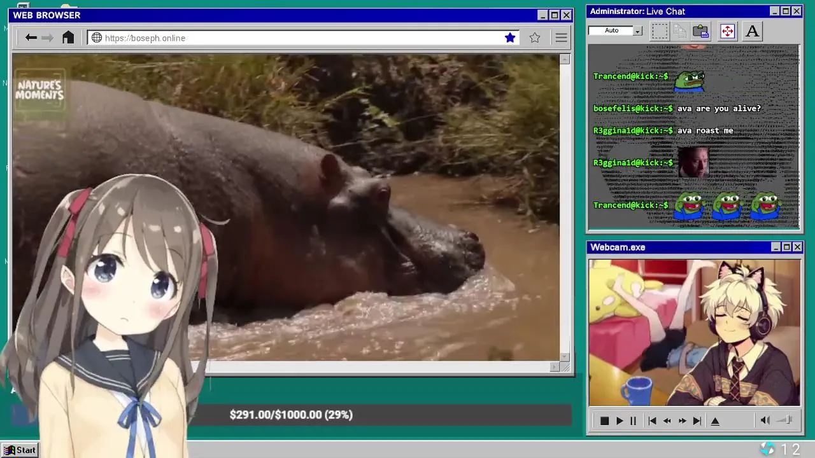Click username bosefelis@kick:~$ in chat

633,109
